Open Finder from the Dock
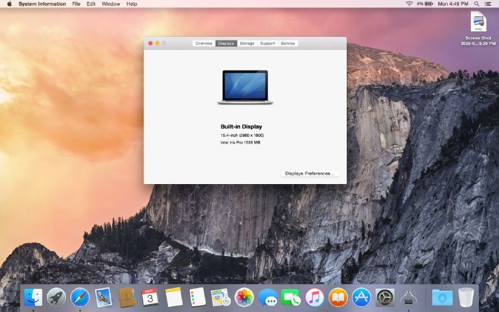Image resolution: width=499 pixels, height=312 pixels. coord(33,298)
